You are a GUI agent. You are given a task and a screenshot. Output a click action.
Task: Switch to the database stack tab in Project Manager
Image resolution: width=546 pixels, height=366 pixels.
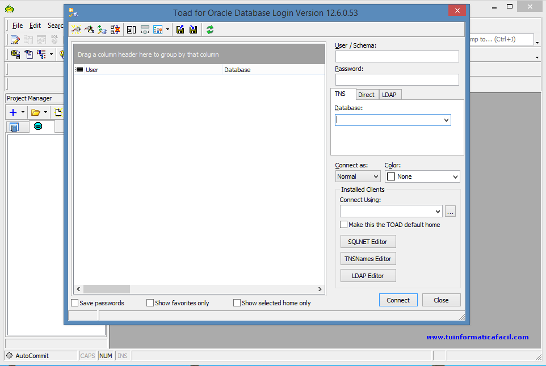pyautogui.click(x=38, y=126)
